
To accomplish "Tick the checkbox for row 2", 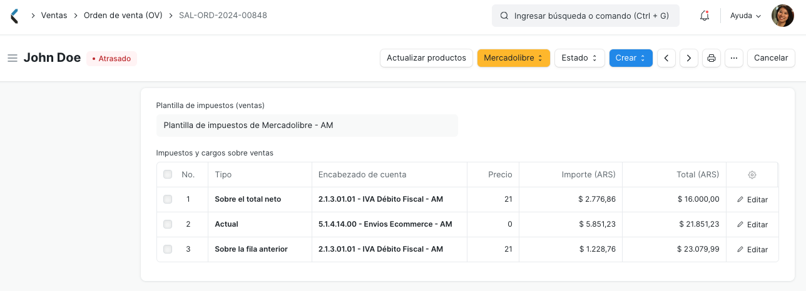I will click(x=168, y=224).
